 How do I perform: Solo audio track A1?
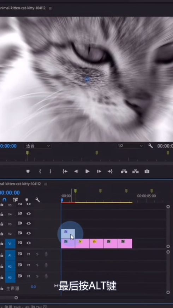[x=37, y=254]
